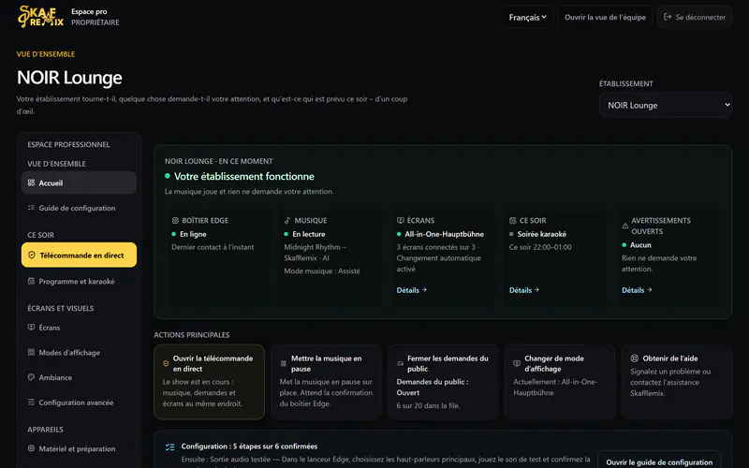The width and height of the screenshot is (749, 468).
Task: Click the Configuration avancée list icon
Action: [x=31, y=402]
